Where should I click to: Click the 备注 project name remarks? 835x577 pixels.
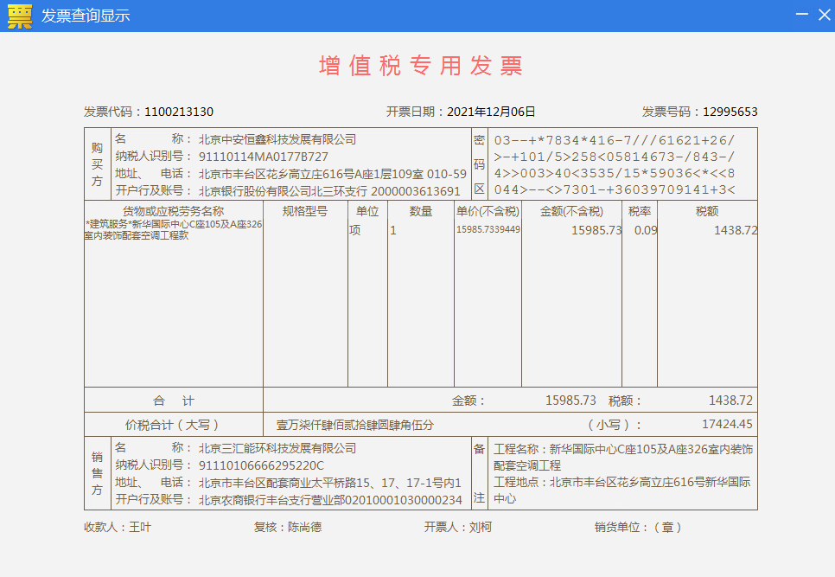[622, 457]
